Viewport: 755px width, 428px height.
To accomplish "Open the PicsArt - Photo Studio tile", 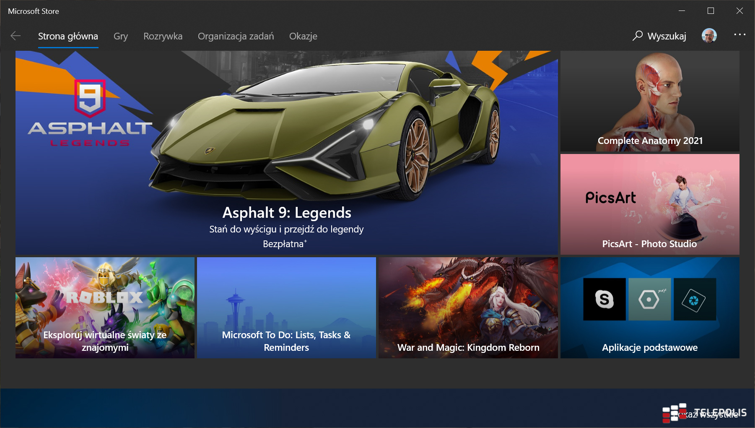I will pos(650,204).
